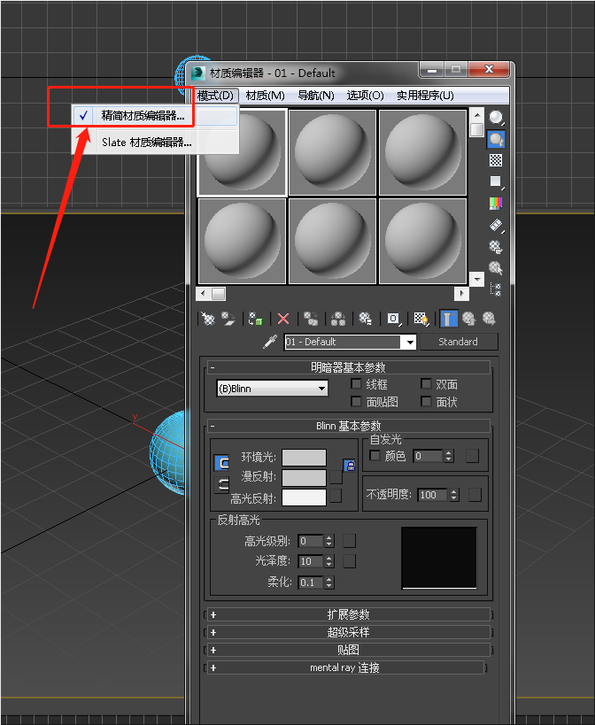Click the Go to Parent icon

pyautogui.click(x=468, y=319)
